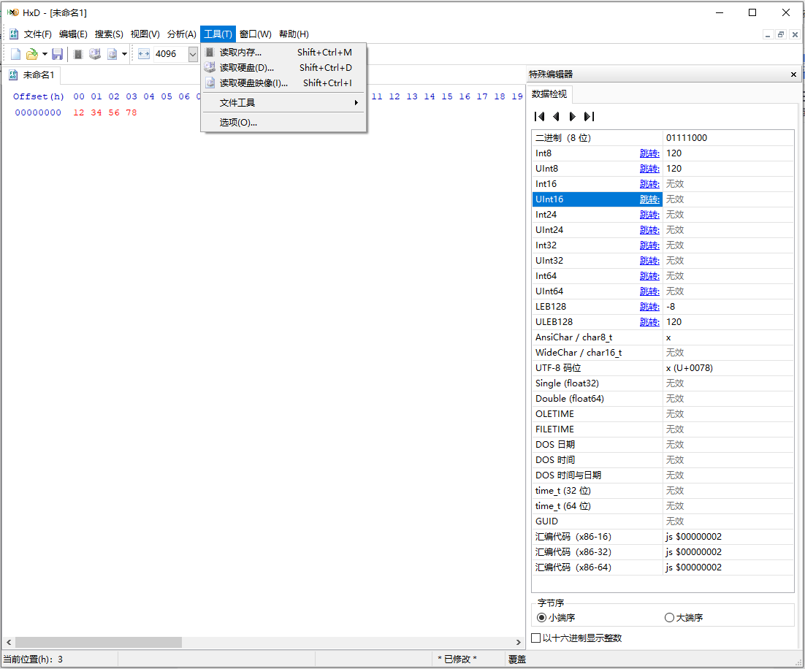805x669 pixels.
Task: Click the 跳转 link next to Int32
Action: coord(649,245)
